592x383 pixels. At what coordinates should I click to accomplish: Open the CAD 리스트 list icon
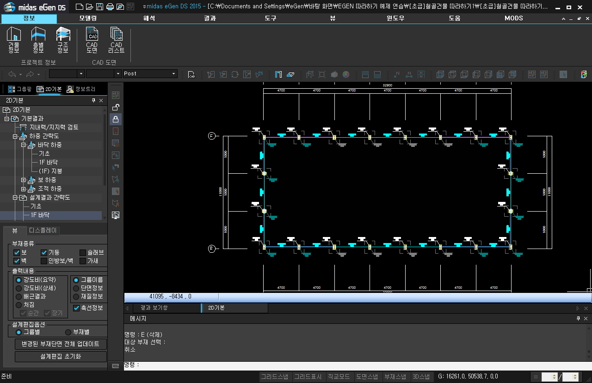click(117, 40)
